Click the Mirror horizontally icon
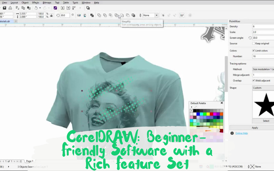The image size is (274, 171). tap(79, 15)
